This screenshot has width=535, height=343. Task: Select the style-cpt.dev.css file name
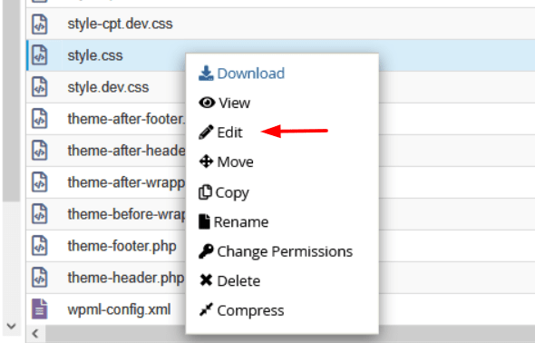point(120,24)
